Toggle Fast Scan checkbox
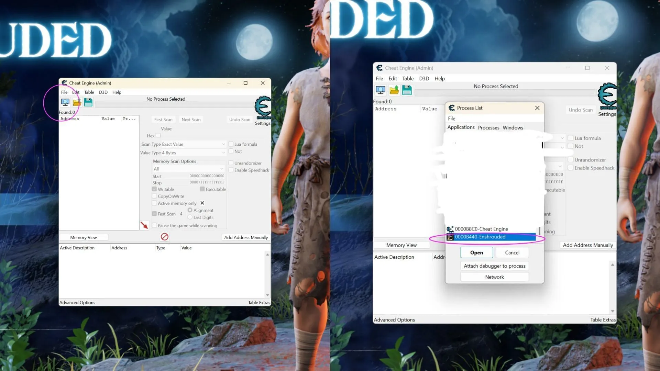Image resolution: width=660 pixels, height=371 pixels. pyautogui.click(x=154, y=214)
